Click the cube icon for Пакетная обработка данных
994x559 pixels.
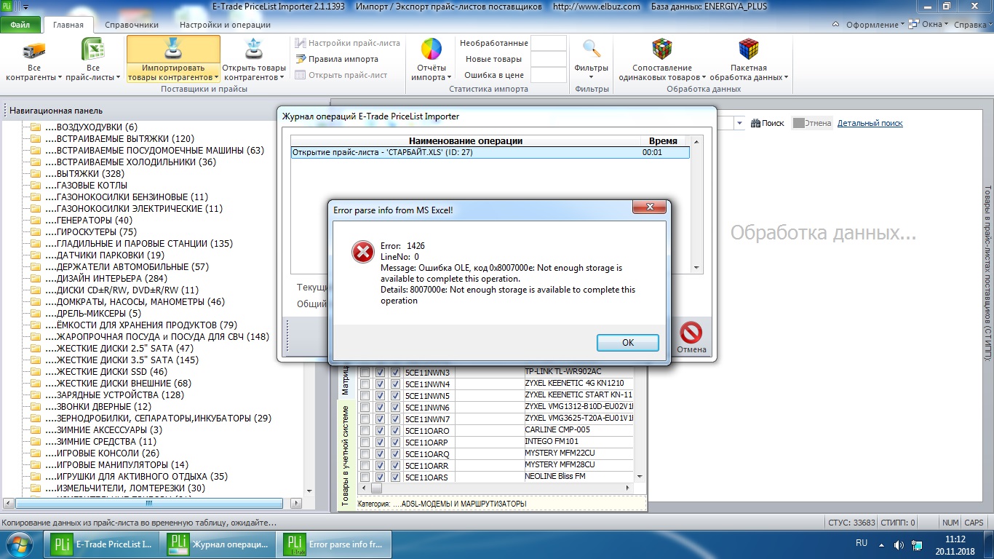coord(748,49)
